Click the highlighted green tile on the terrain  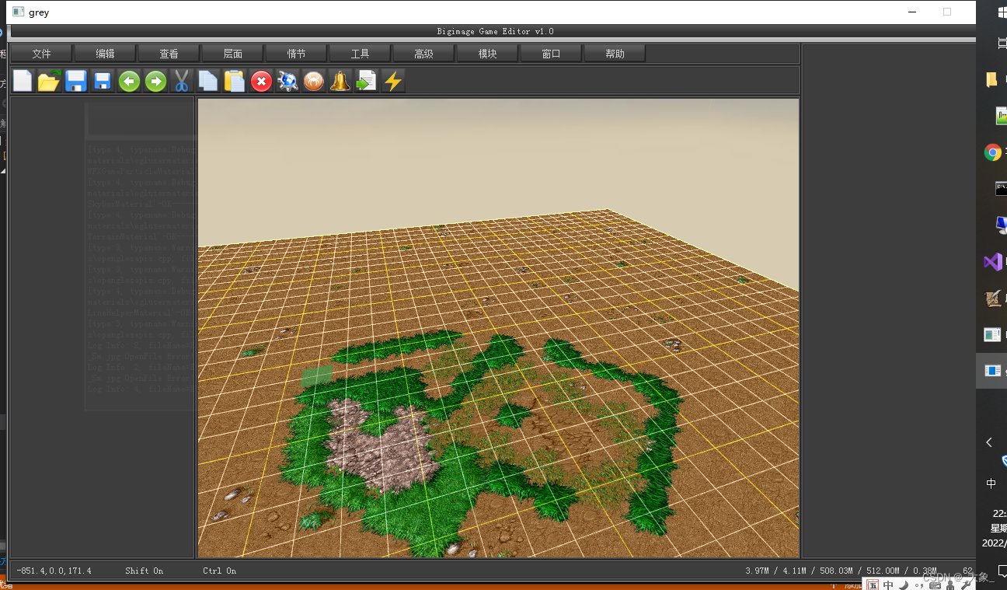(x=317, y=377)
